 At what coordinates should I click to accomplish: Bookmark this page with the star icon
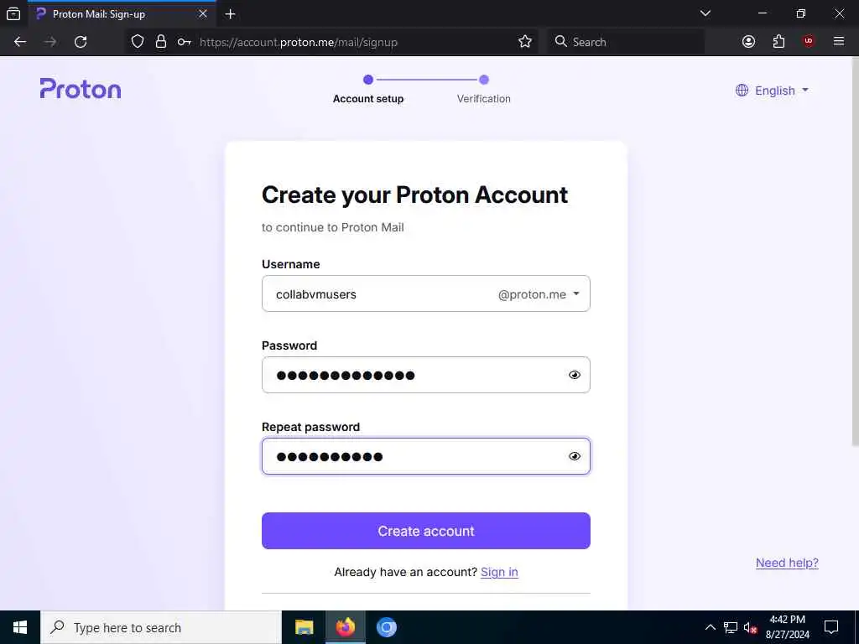pos(525,42)
